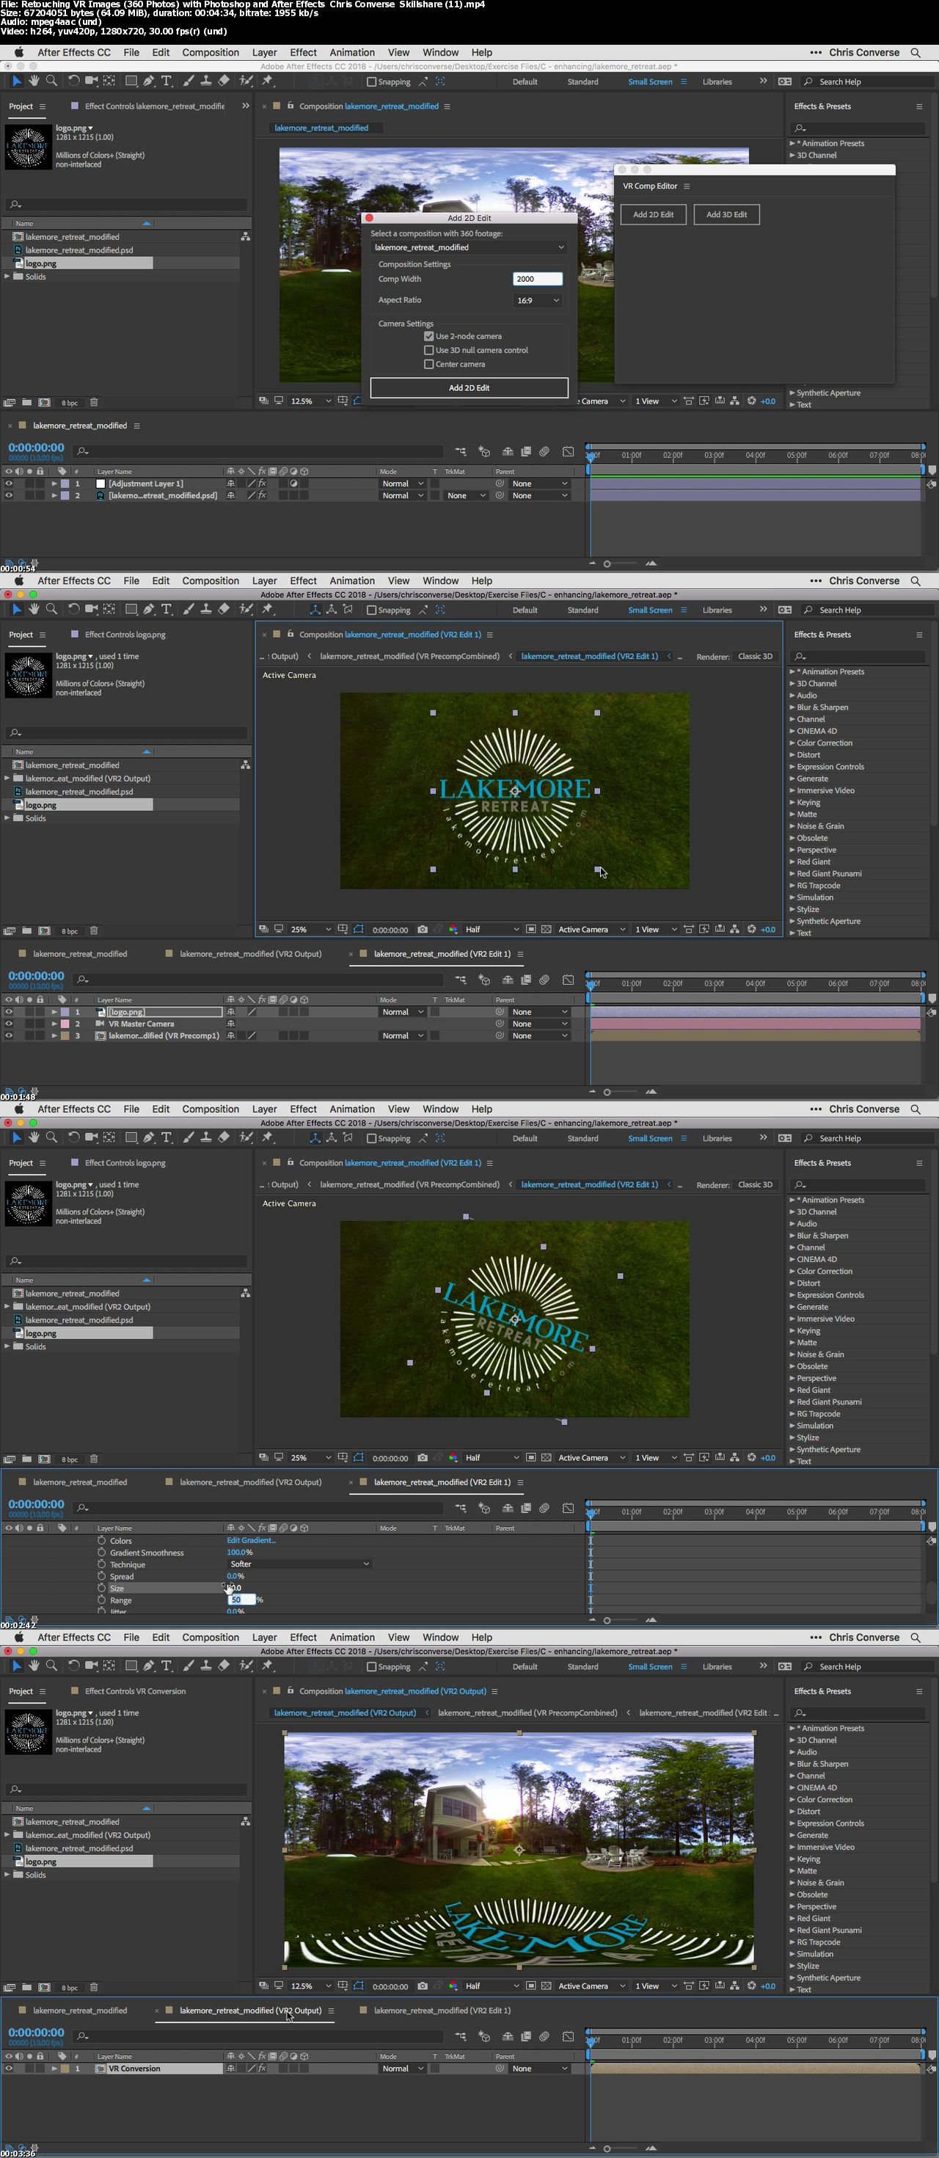Toggle the Gradient Smoothness stopwatch
This screenshot has height=2158, width=939.
pos(101,1553)
